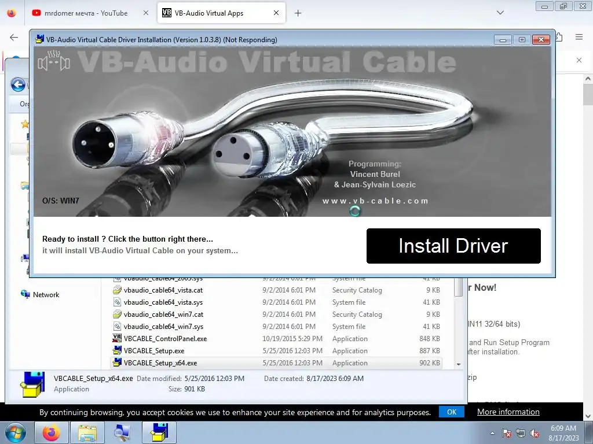Click the Explorer window back button

click(x=18, y=84)
